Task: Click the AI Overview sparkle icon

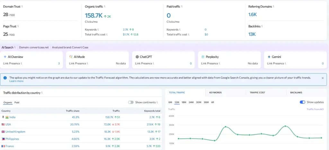Action: 5,57
